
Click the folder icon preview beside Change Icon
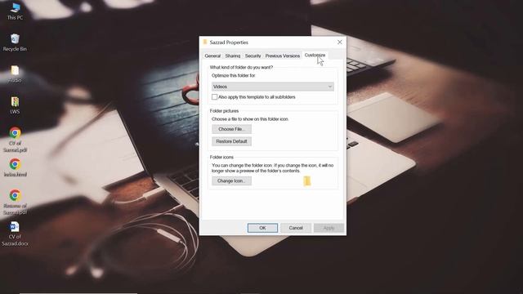307,180
